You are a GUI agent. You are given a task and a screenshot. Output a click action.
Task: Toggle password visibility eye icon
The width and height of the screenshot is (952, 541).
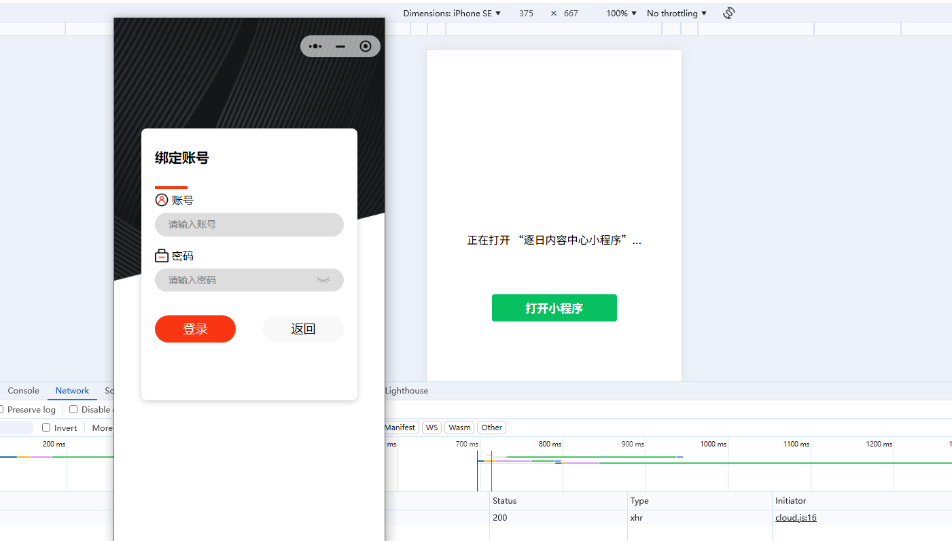click(x=323, y=280)
